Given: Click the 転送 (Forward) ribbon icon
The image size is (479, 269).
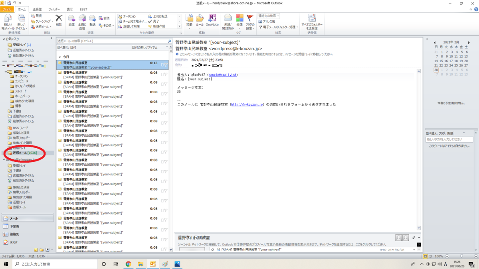Looking at the screenshot, I should coord(92,21).
